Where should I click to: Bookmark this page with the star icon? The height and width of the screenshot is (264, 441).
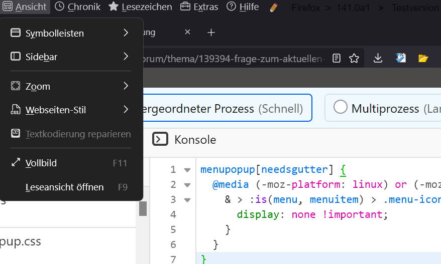click(354, 58)
